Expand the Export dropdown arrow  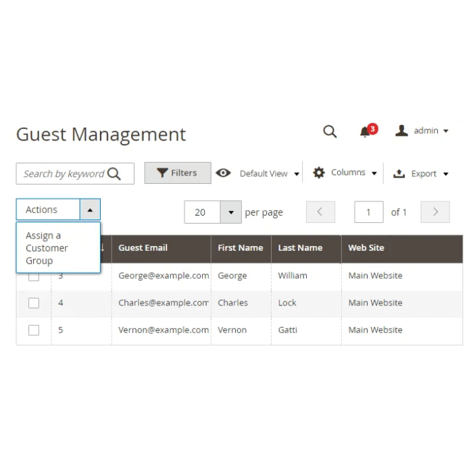(x=446, y=174)
